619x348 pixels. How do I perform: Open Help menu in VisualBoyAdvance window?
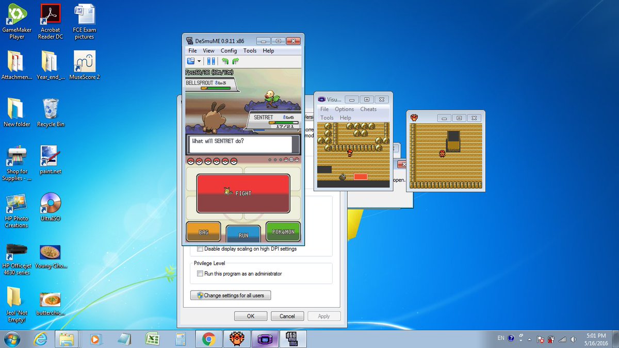pyautogui.click(x=345, y=118)
